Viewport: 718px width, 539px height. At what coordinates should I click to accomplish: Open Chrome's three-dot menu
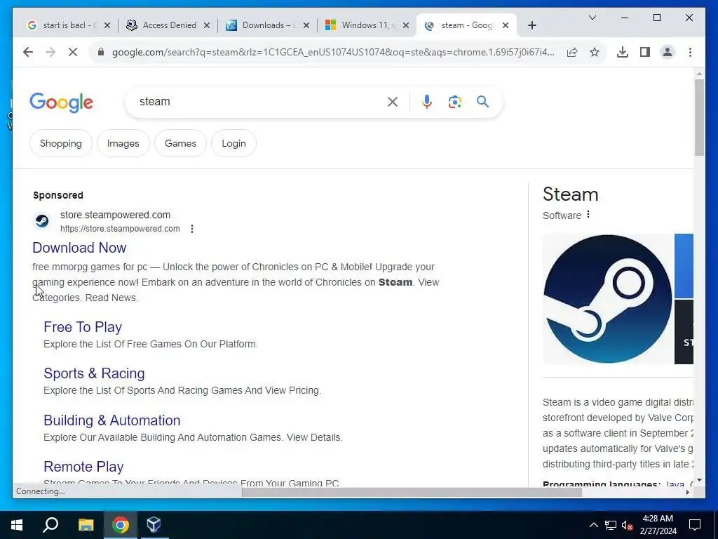pyautogui.click(x=690, y=52)
